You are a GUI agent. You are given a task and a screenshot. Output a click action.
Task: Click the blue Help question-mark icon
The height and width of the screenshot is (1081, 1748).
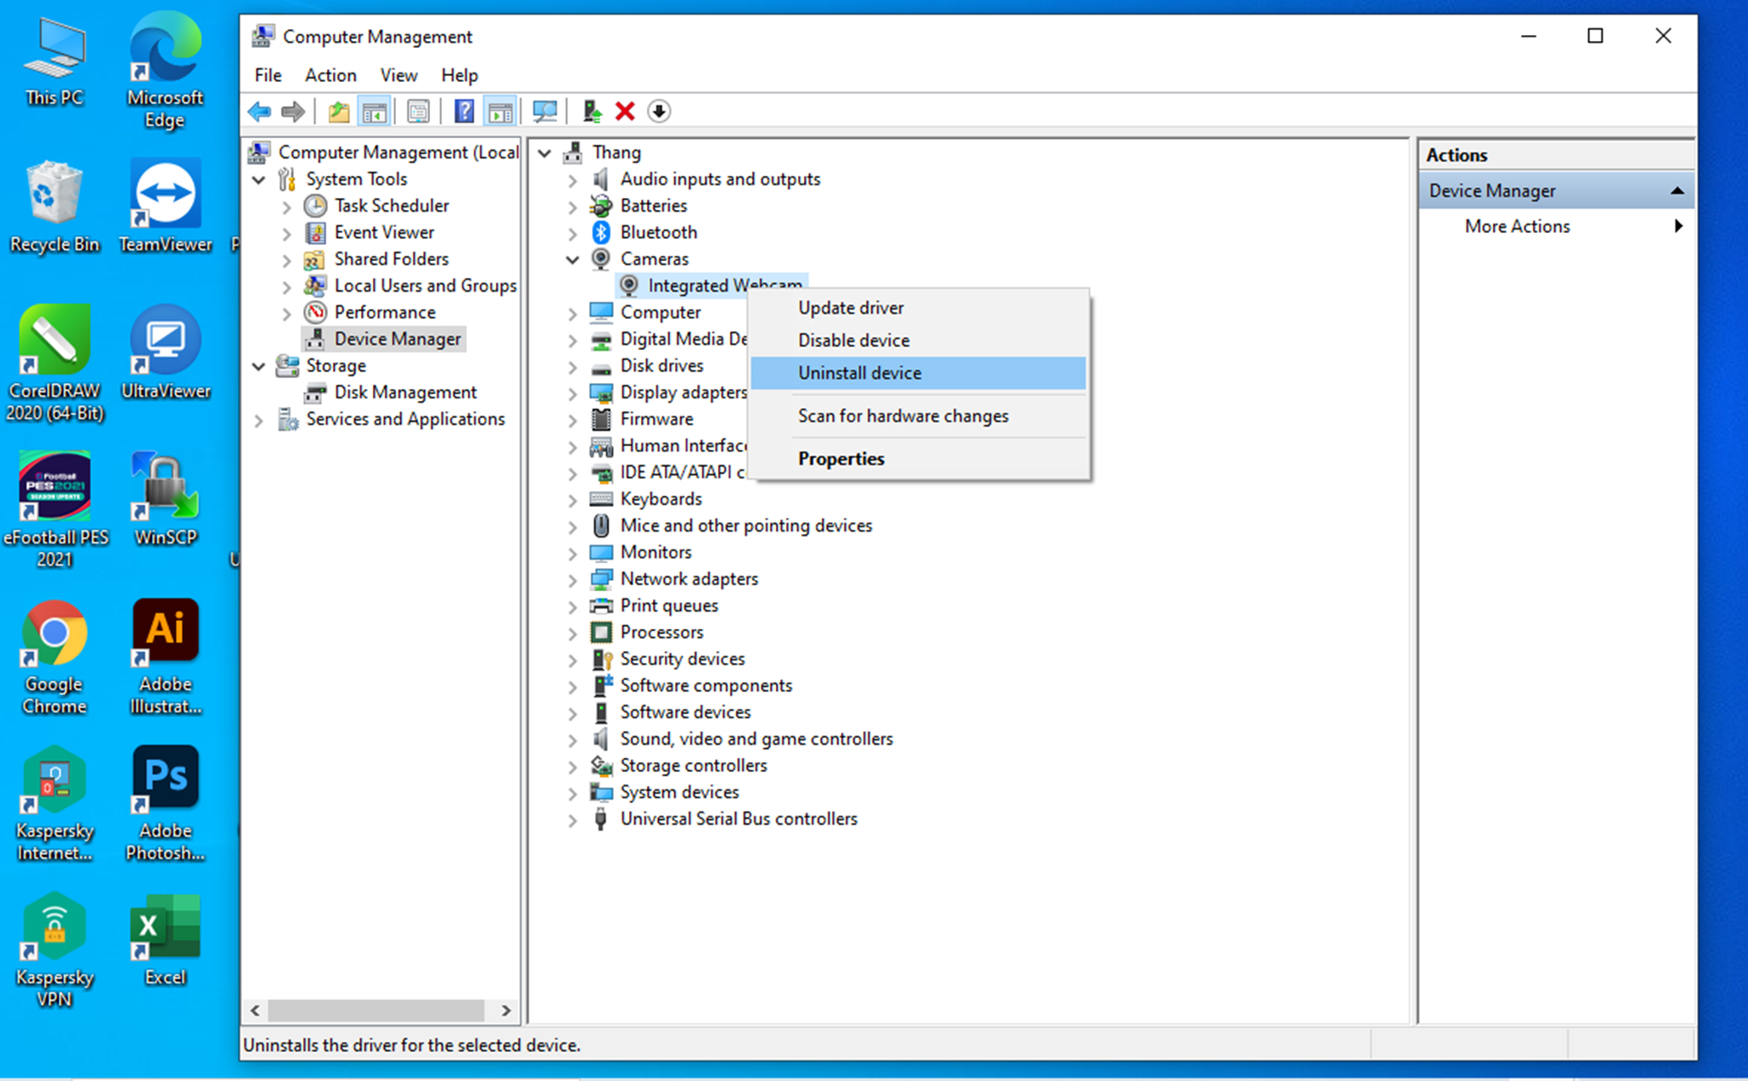463,112
